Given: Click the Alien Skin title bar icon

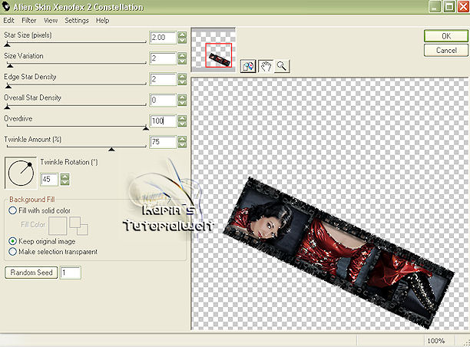Looking at the screenshot, I should pos(5,7).
